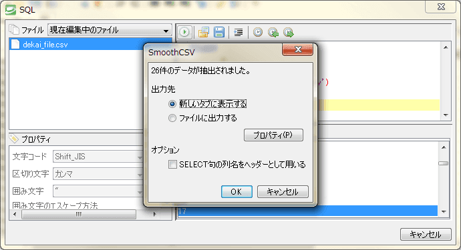Click results list scroll down arrow

coord(444,211)
